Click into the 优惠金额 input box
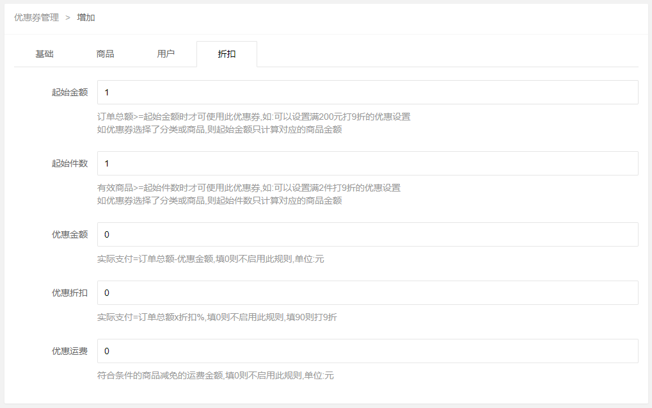652x408 pixels. [367, 234]
